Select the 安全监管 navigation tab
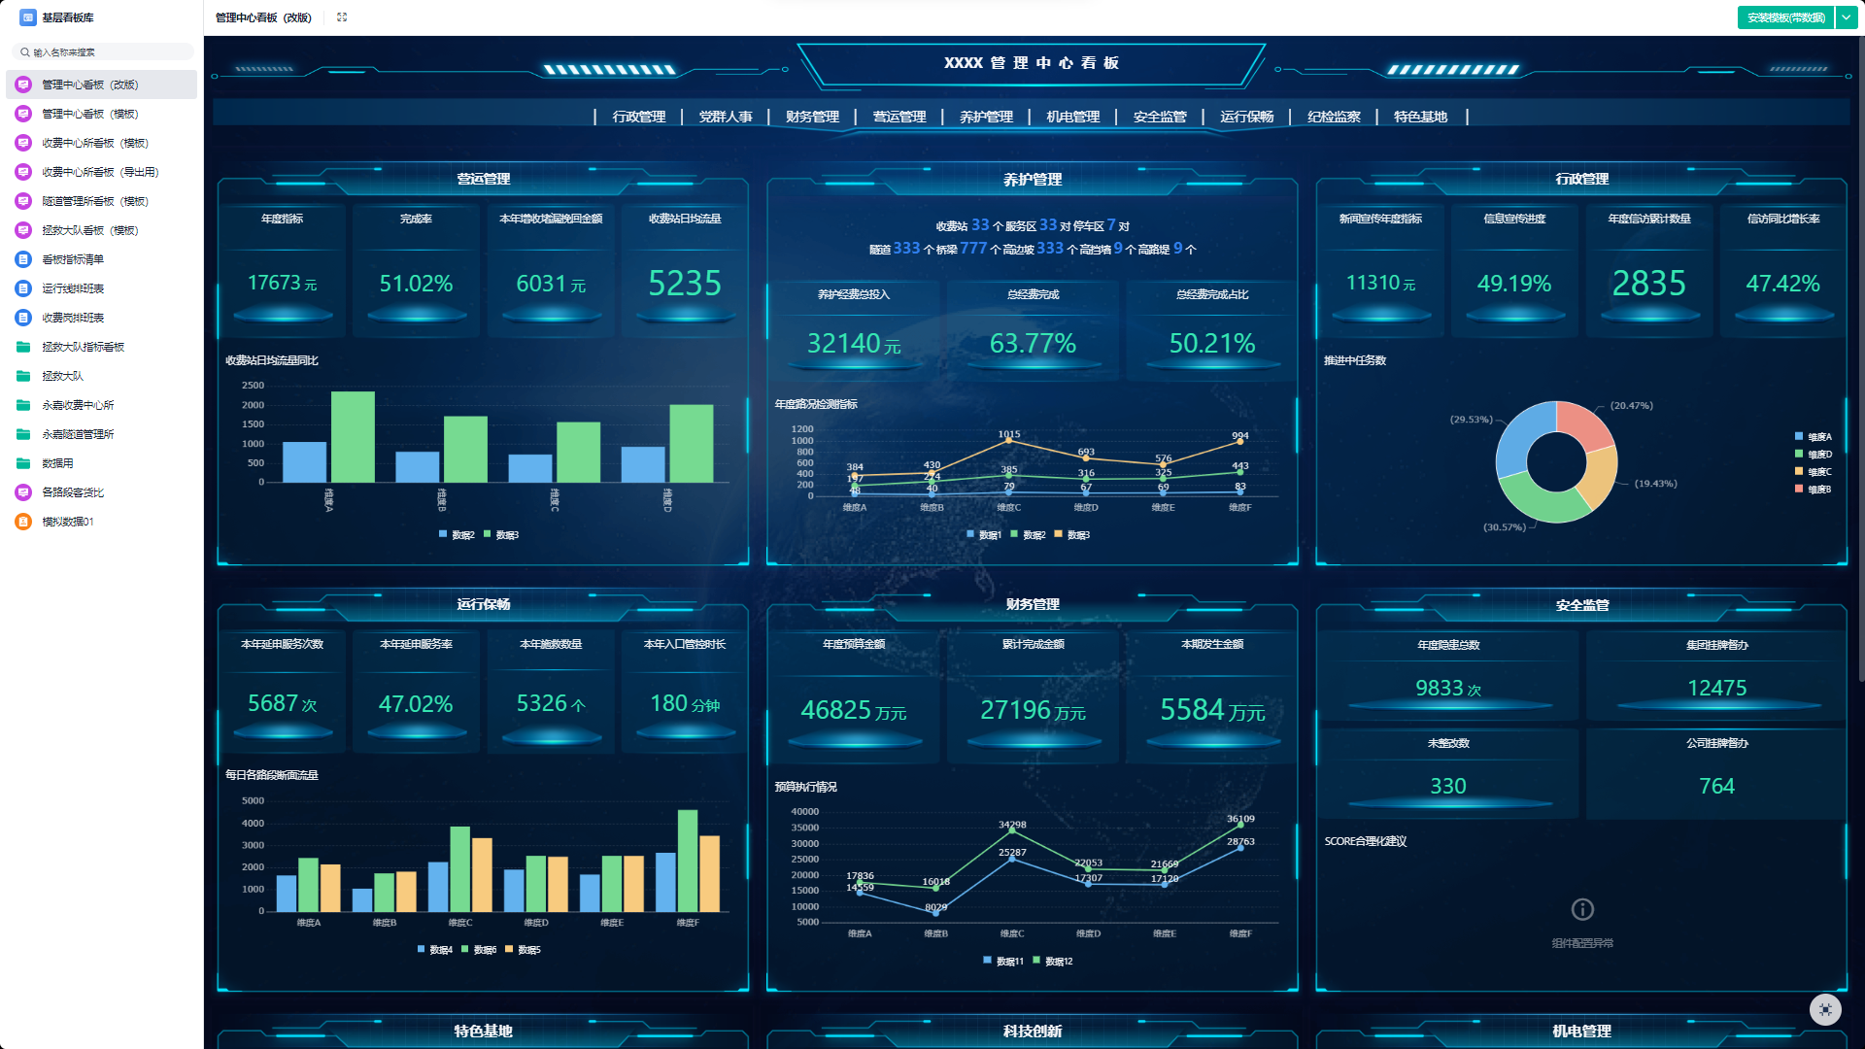 point(1160,117)
